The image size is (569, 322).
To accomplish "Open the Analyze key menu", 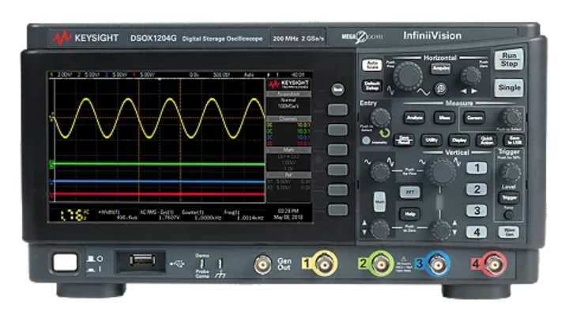I will pyautogui.click(x=414, y=118).
